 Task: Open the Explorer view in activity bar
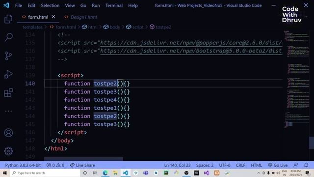(8, 19)
